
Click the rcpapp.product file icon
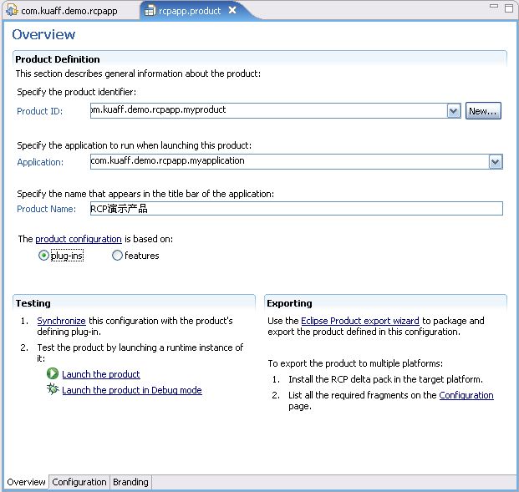(x=150, y=11)
